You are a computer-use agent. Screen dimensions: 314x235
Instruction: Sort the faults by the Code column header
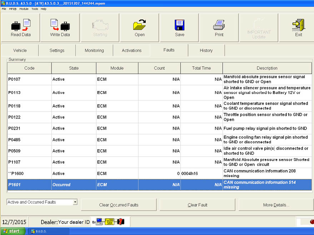[x=29, y=68]
